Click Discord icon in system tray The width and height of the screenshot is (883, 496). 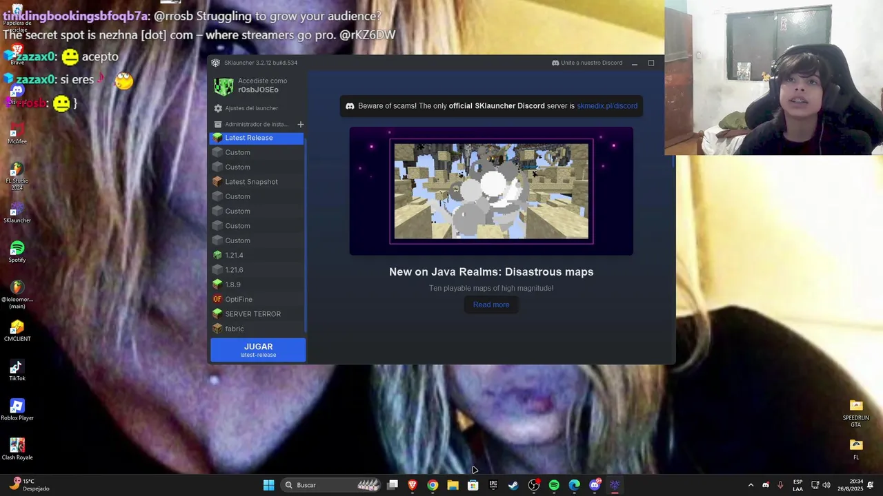point(766,485)
